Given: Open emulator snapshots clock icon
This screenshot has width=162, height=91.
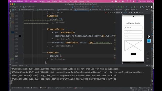Looking at the screenshot, I should (x=139, y=13).
